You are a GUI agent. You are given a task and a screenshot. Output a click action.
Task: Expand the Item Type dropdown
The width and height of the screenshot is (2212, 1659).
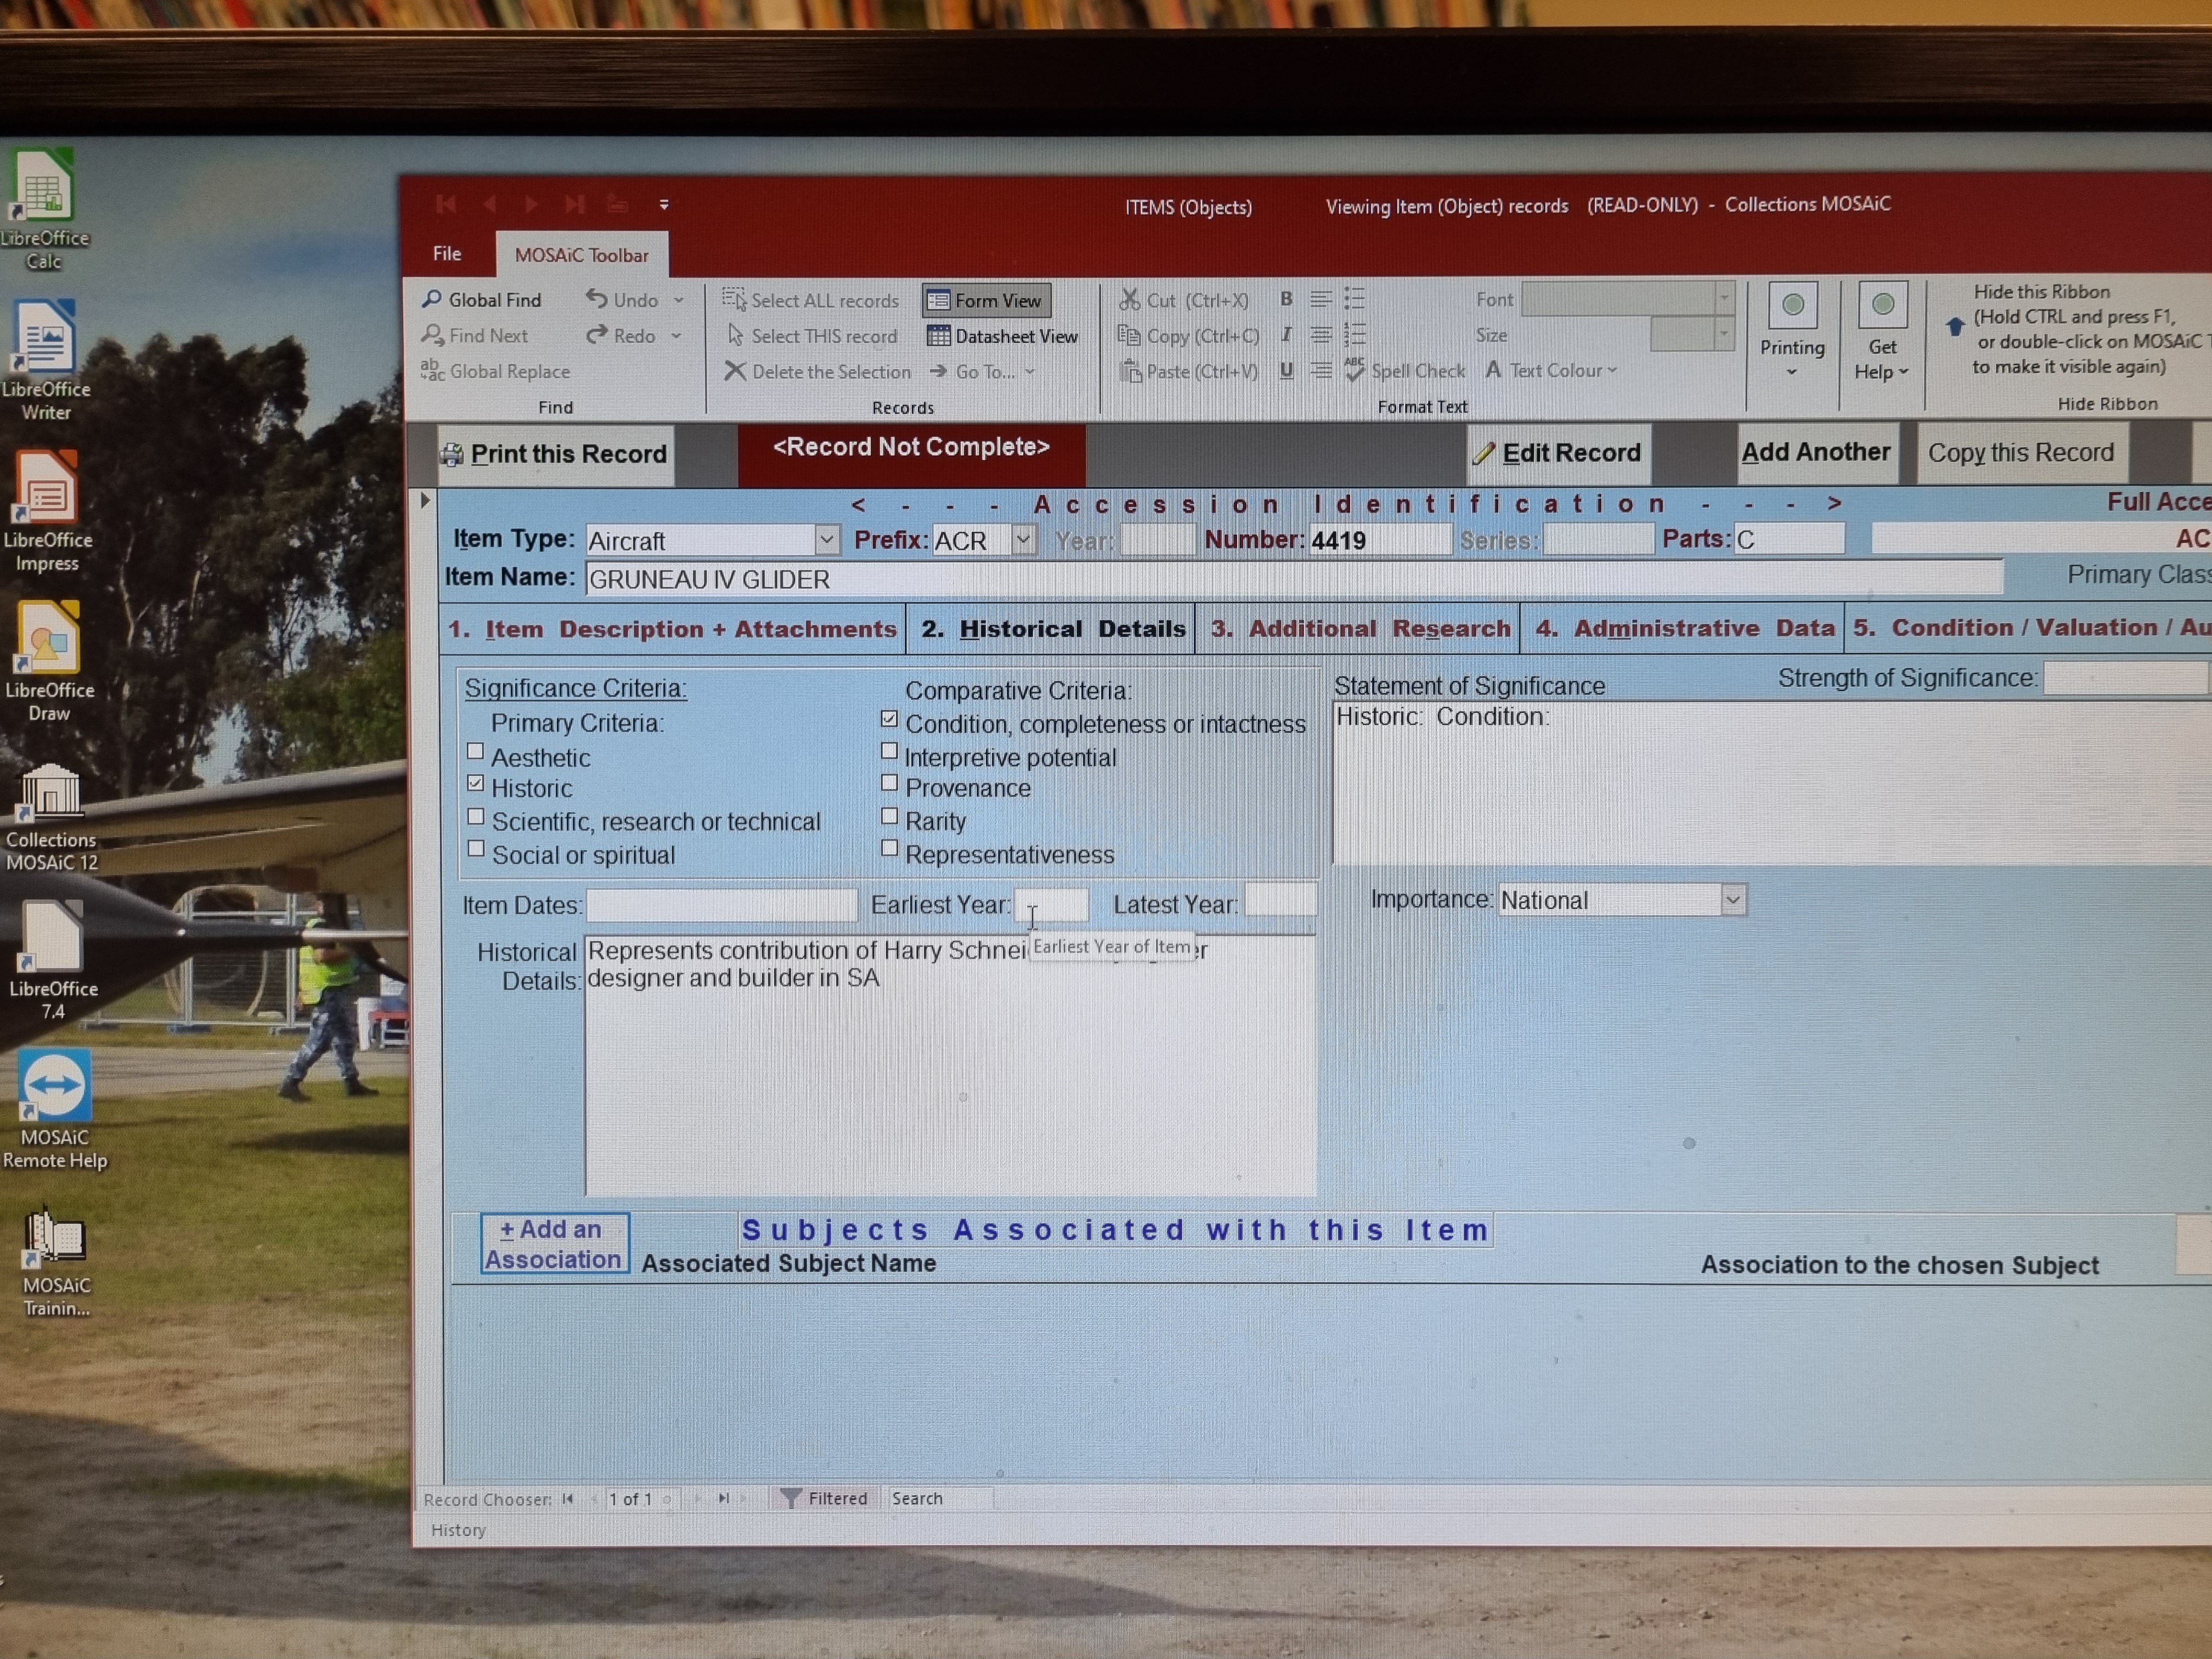tap(826, 540)
